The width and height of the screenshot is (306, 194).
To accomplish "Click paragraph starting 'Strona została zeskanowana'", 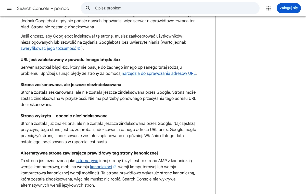I will [108, 98].
